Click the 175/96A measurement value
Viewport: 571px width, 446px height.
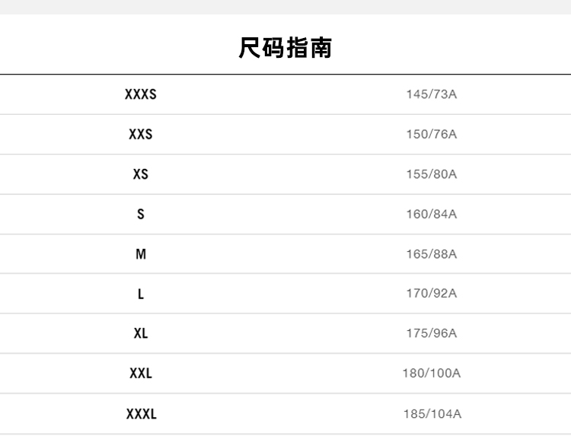click(432, 333)
